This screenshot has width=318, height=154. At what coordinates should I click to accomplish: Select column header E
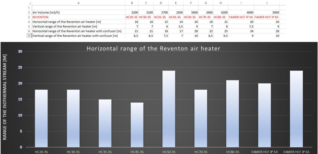click(x=176, y=3)
